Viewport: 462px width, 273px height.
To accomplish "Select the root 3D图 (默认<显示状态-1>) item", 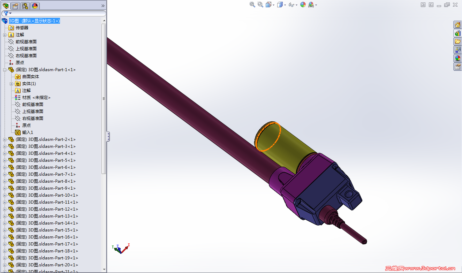I will [35, 21].
